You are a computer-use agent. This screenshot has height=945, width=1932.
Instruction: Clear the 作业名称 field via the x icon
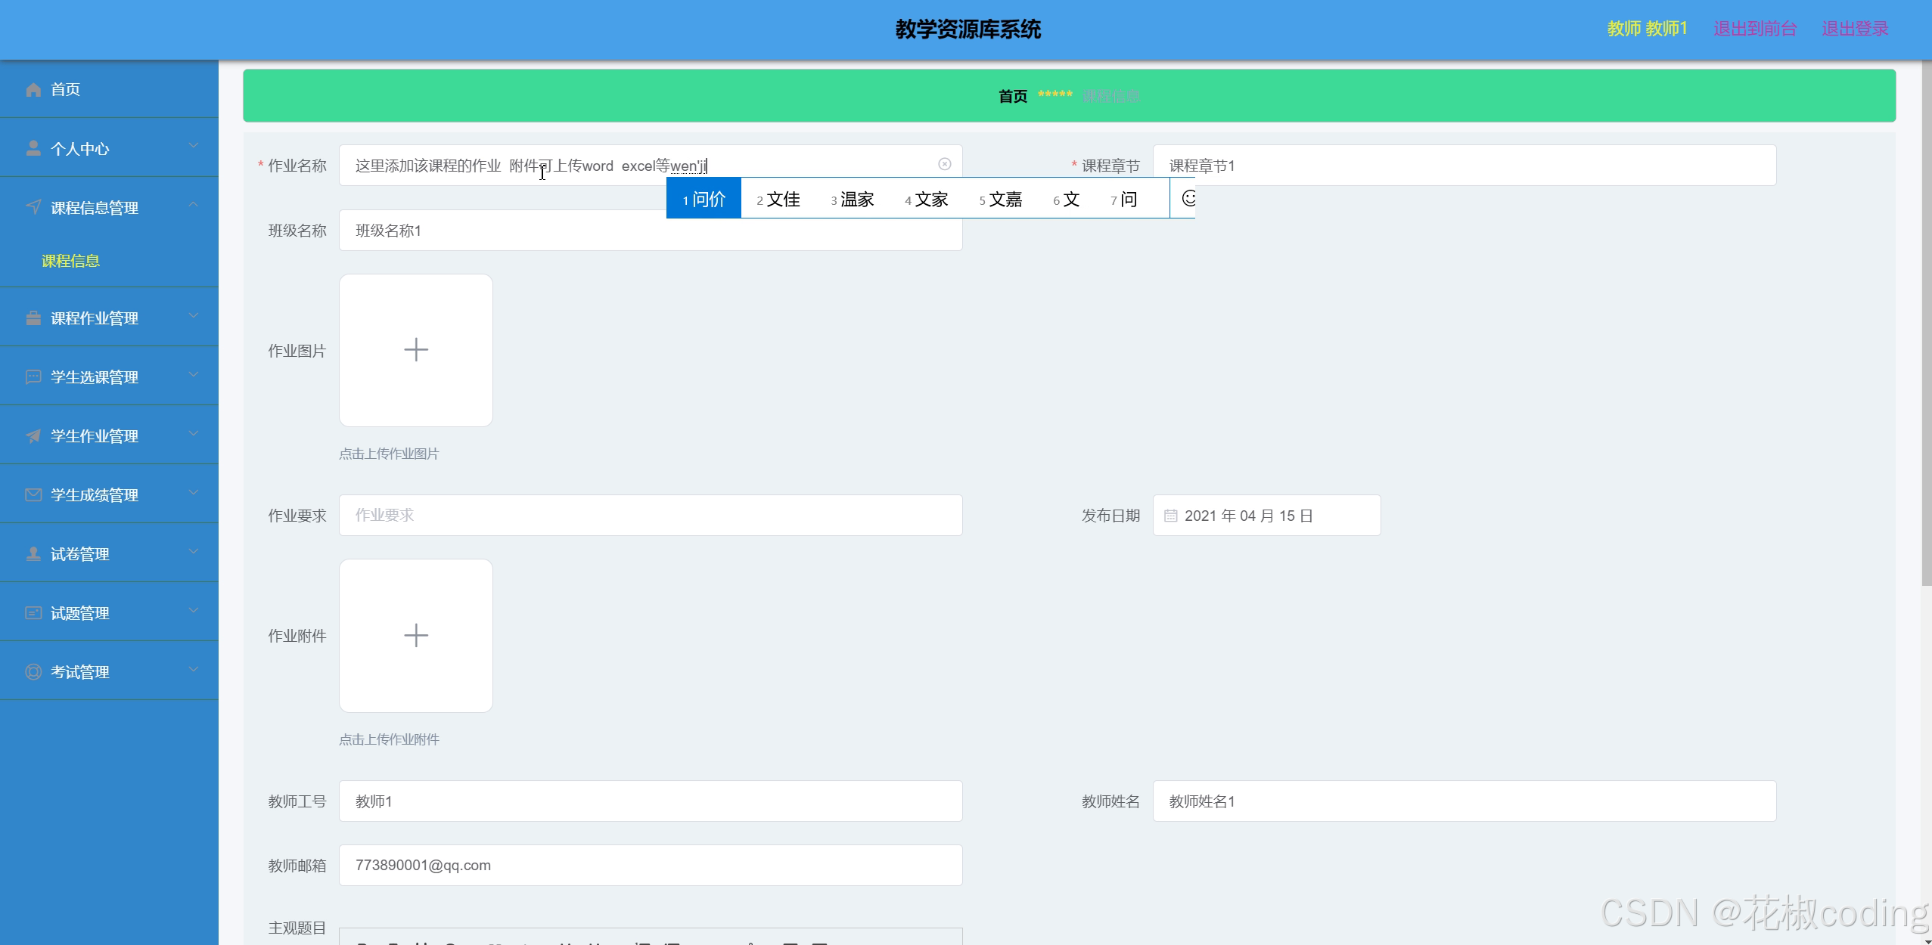(x=945, y=164)
